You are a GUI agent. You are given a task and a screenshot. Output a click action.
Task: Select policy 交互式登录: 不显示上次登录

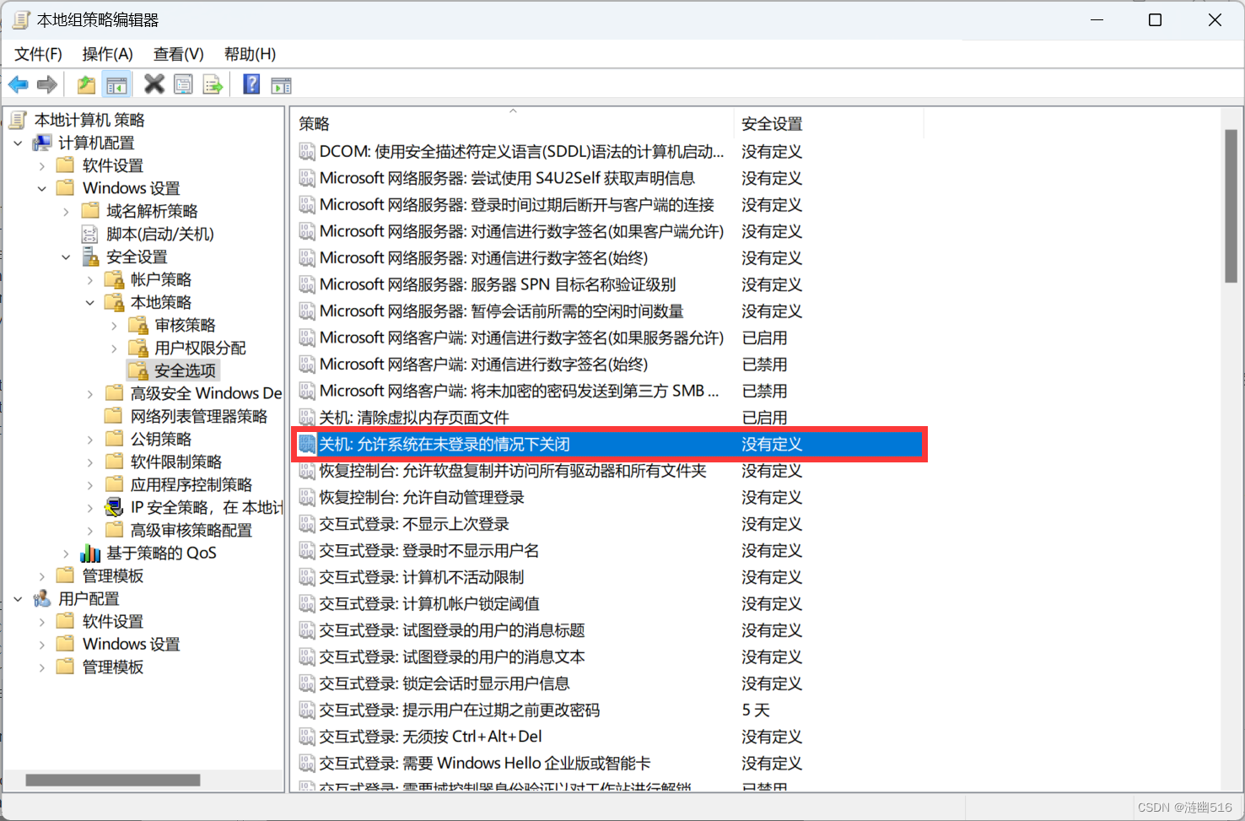pyautogui.click(x=413, y=524)
